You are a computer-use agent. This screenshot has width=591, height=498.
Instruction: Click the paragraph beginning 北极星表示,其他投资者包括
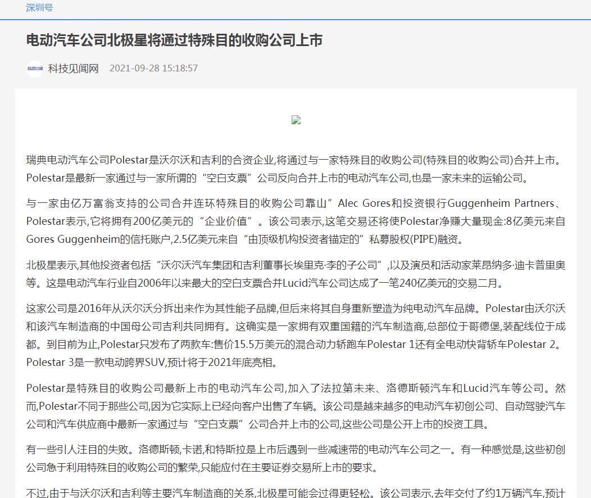coord(295,274)
